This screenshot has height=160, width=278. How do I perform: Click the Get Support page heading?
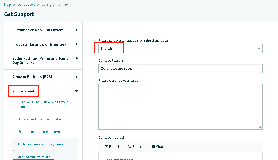[x=19, y=14]
